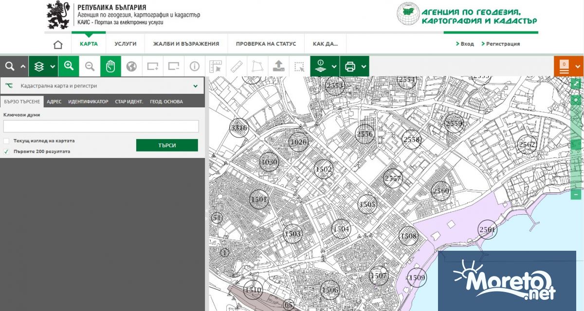This screenshot has height=311, width=584.
Task: Click the 'Ключови думи' keyword input field
Action: [x=101, y=126]
